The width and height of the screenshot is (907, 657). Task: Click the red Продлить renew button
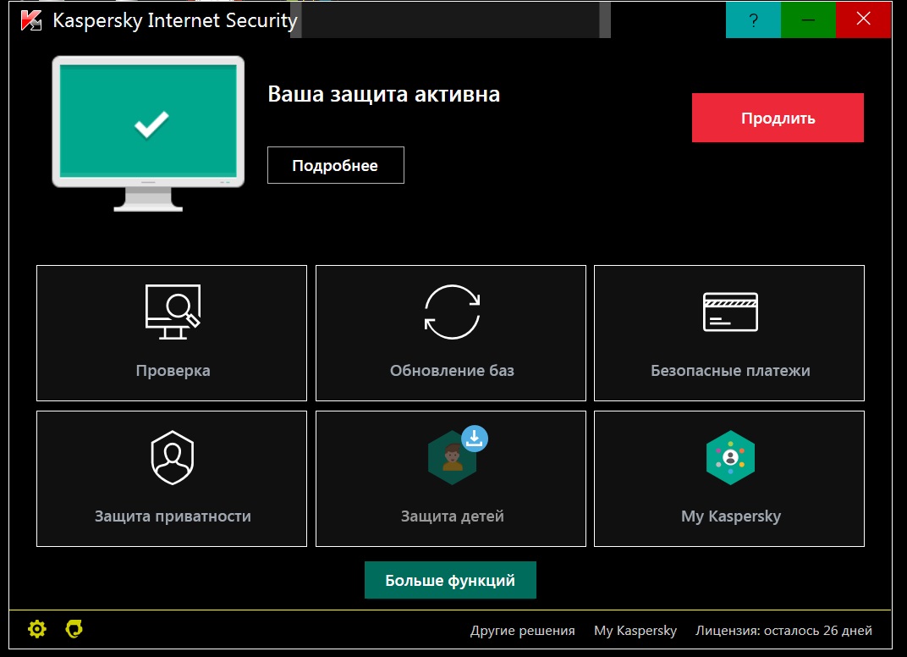(x=778, y=118)
